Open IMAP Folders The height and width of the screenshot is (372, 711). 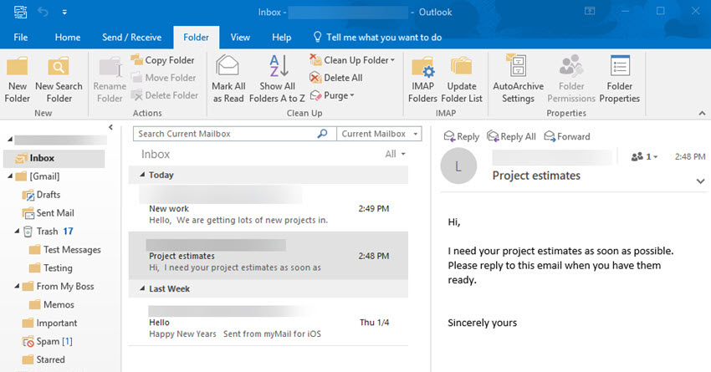pyautogui.click(x=422, y=79)
